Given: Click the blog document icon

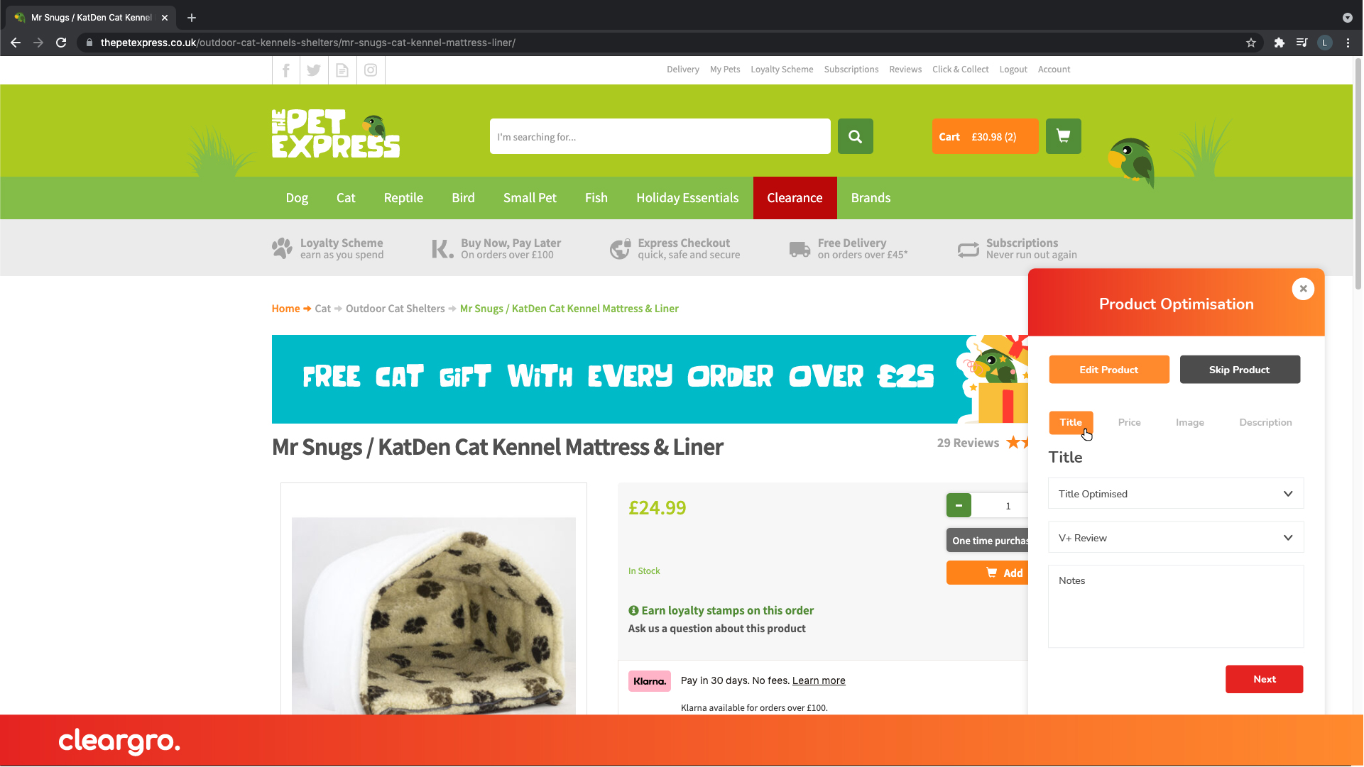Looking at the screenshot, I should click(342, 70).
